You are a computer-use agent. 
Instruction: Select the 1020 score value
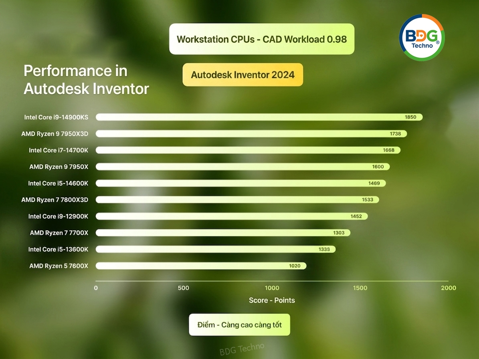click(x=295, y=266)
